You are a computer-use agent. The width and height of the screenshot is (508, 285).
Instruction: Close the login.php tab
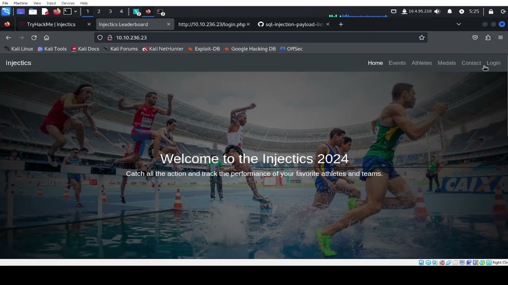click(248, 24)
